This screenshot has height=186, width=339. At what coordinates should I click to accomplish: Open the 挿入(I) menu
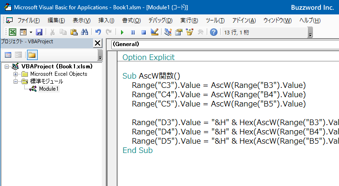[106, 20]
